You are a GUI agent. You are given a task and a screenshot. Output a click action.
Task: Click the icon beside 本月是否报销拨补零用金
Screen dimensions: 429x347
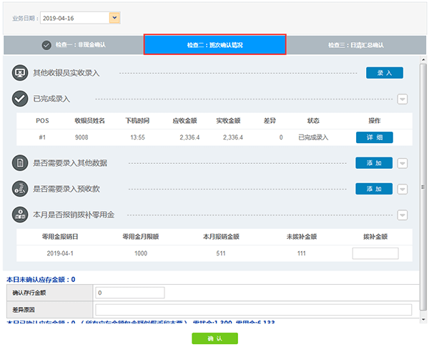tap(20, 215)
